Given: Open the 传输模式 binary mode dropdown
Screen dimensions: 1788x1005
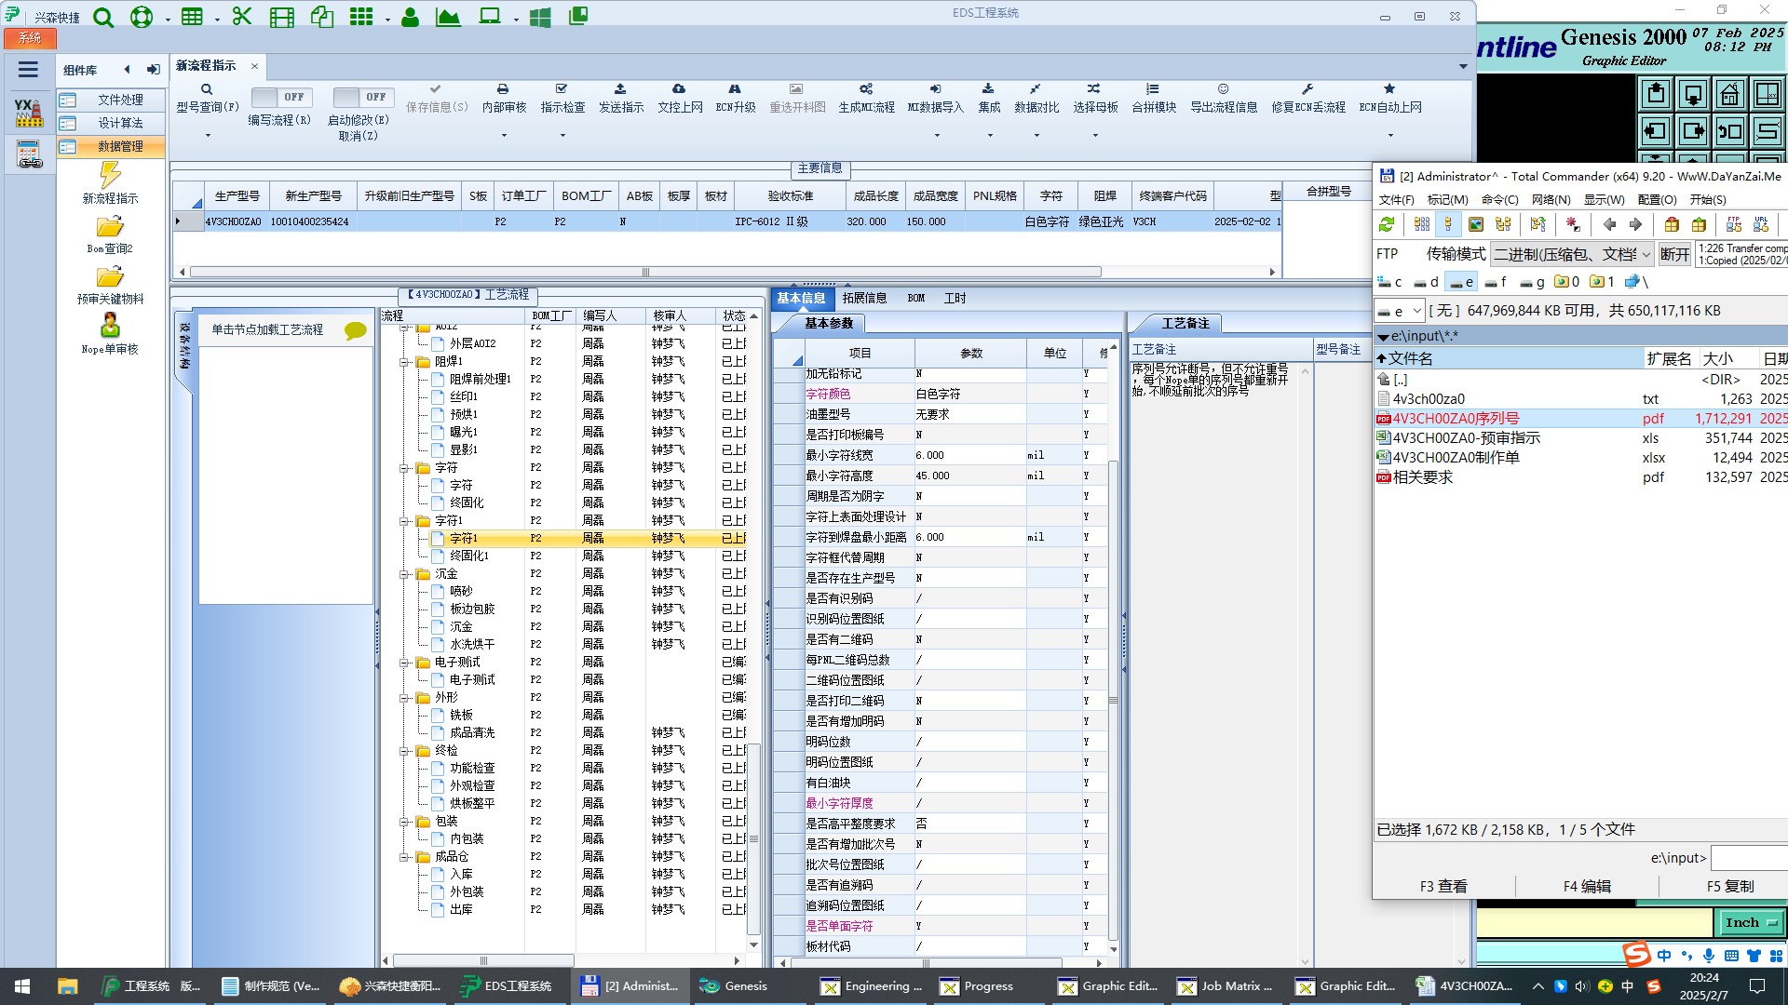Looking at the screenshot, I should tap(1572, 254).
